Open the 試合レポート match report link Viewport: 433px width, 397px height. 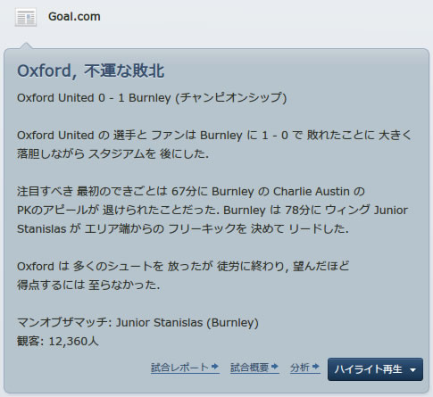(x=179, y=368)
